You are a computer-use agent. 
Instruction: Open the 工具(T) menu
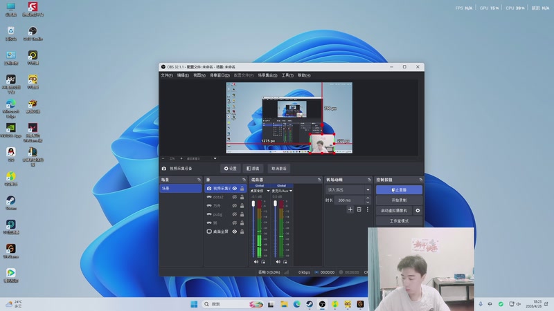click(287, 75)
